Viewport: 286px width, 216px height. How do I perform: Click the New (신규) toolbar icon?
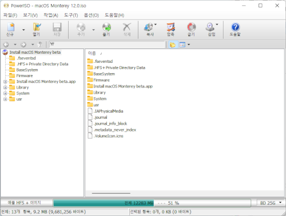point(11,27)
